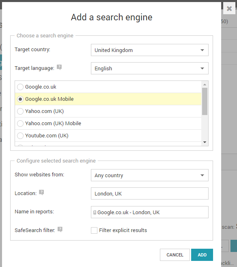Image resolution: width=237 pixels, height=267 pixels.
Task: Click the Yahoo.com (UK) Mobile label text
Action: coord(53,124)
